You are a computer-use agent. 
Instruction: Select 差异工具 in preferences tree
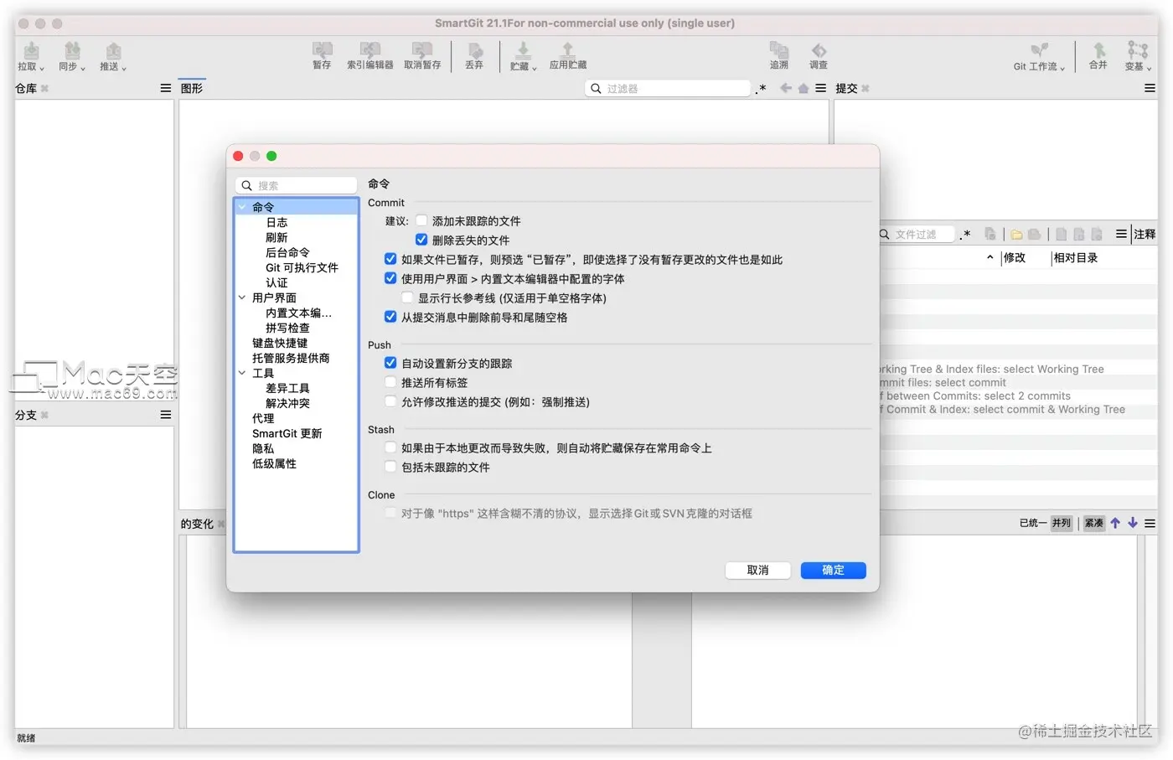[x=287, y=388]
